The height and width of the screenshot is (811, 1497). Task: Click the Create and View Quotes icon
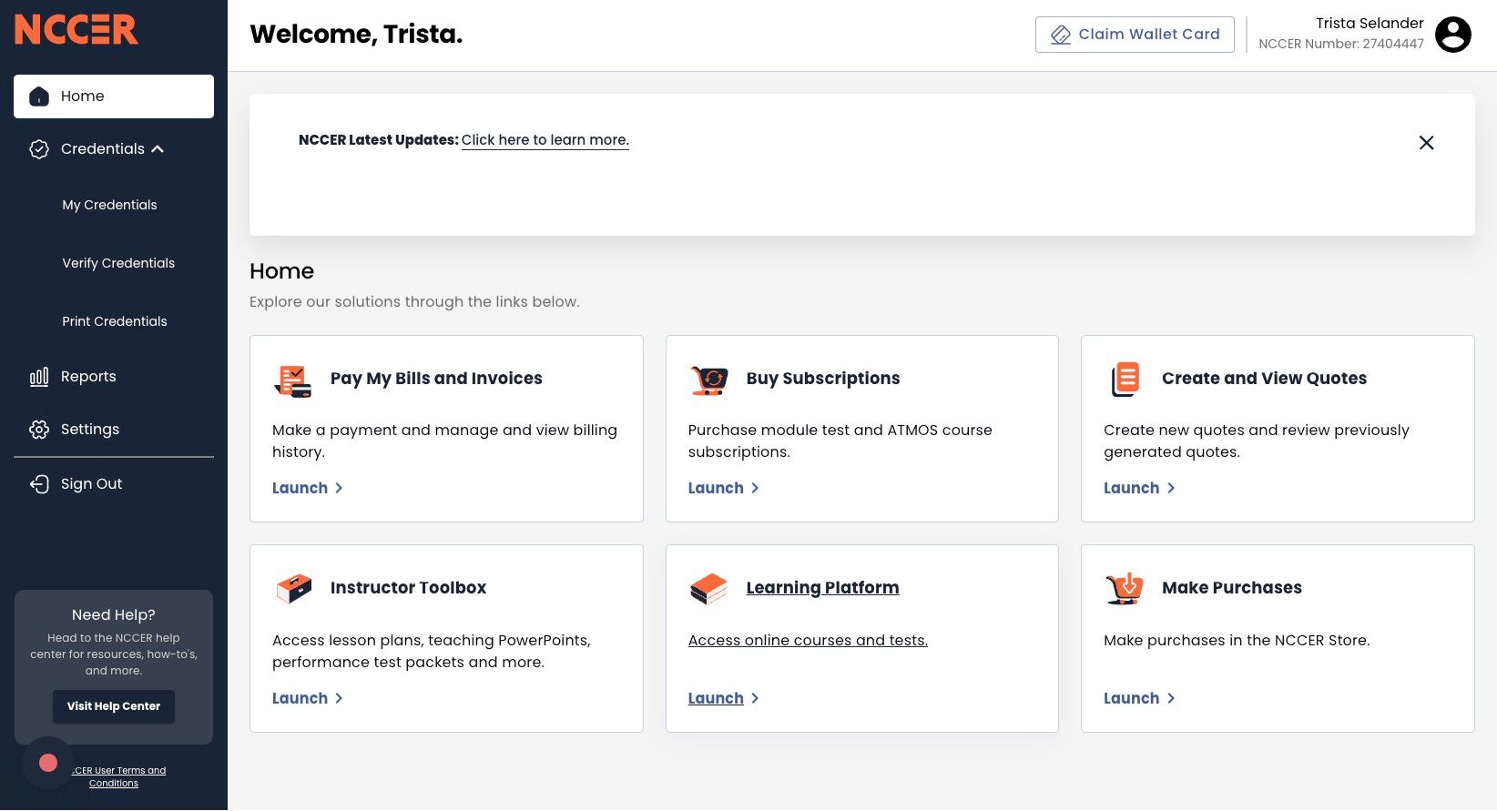coord(1125,380)
